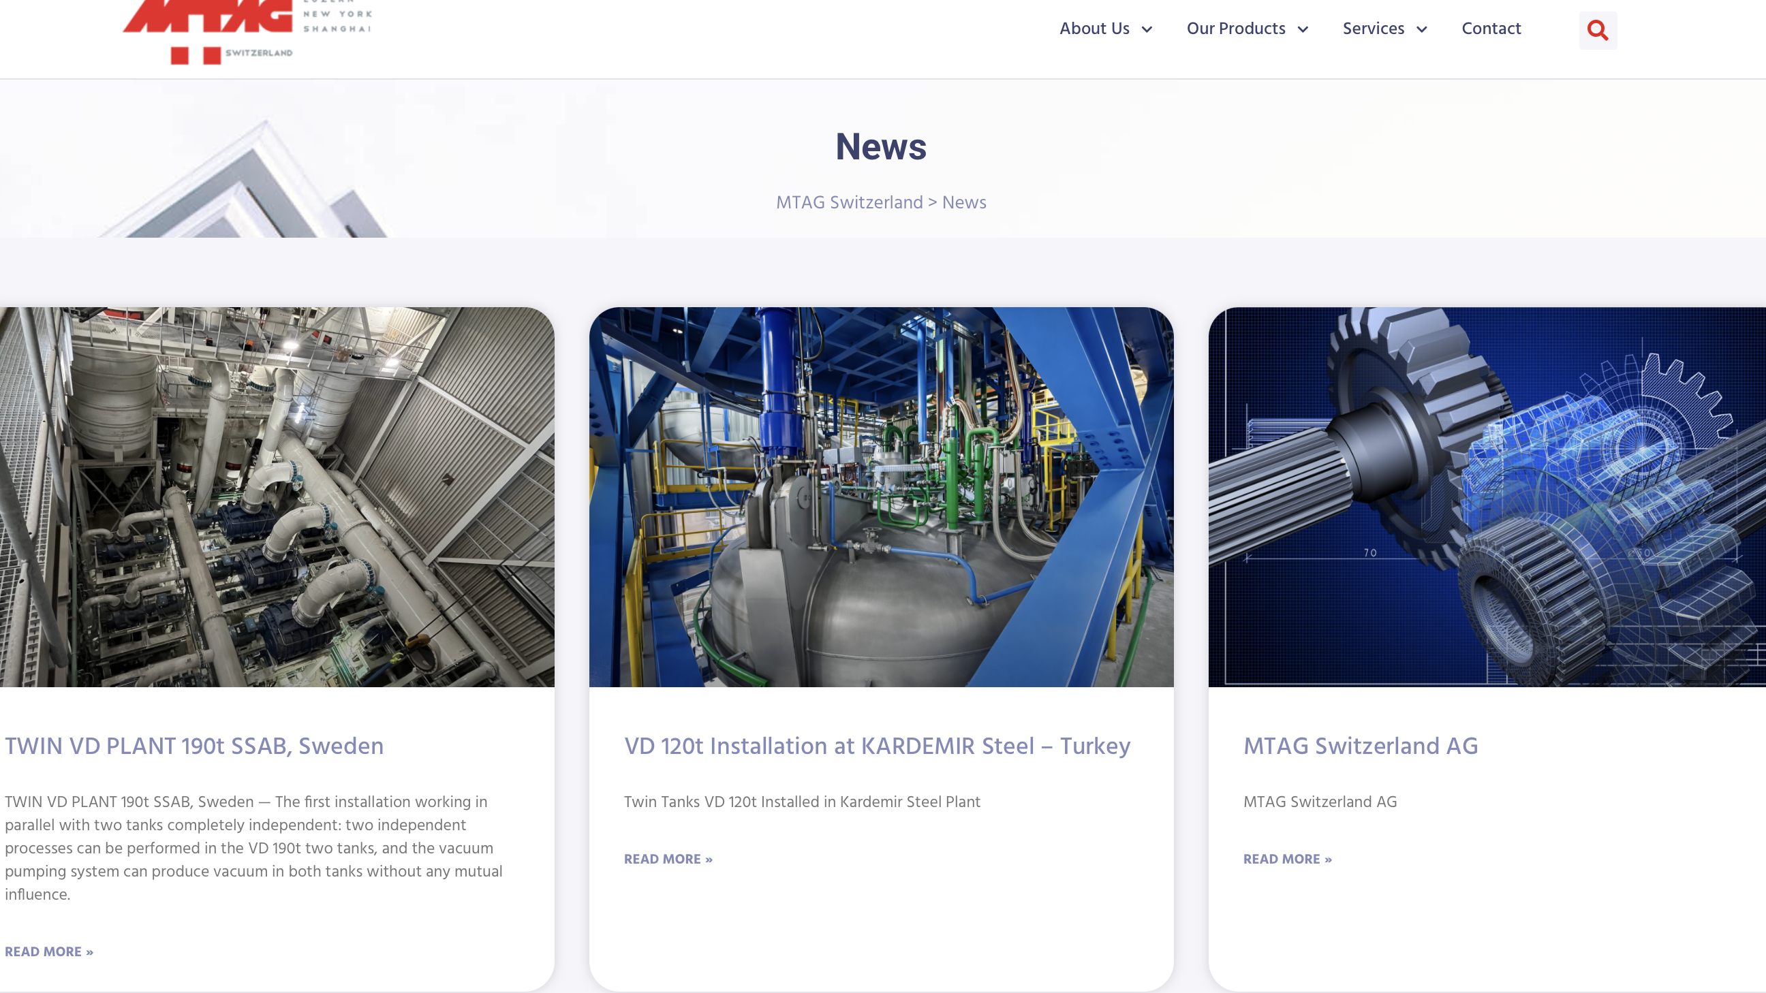Expand the Services dropdown arrow
The image size is (1766, 993).
pyautogui.click(x=1422, y=29)
